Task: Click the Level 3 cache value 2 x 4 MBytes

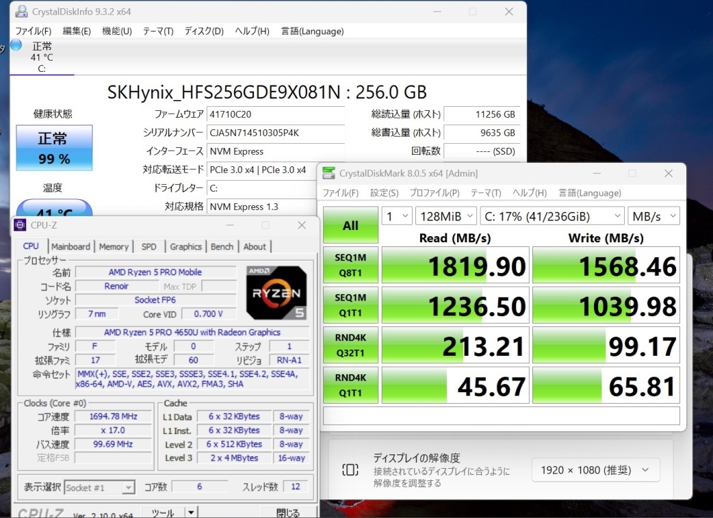Action: [234, 458]
